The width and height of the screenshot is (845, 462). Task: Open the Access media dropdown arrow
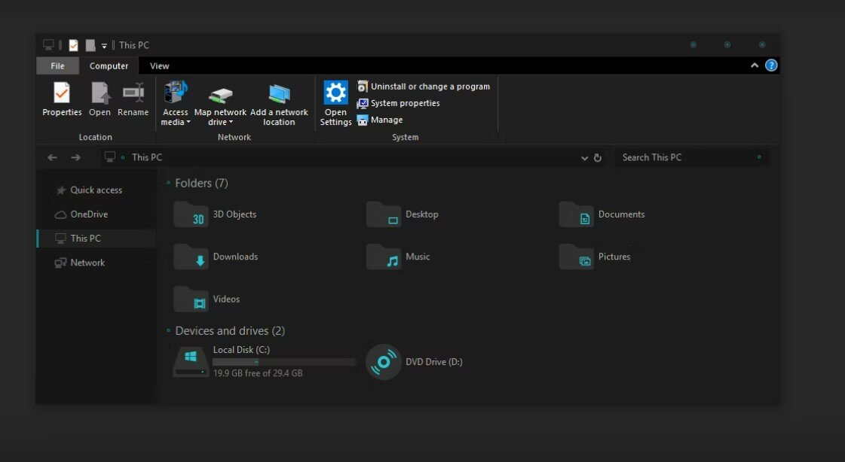point(188,123)
